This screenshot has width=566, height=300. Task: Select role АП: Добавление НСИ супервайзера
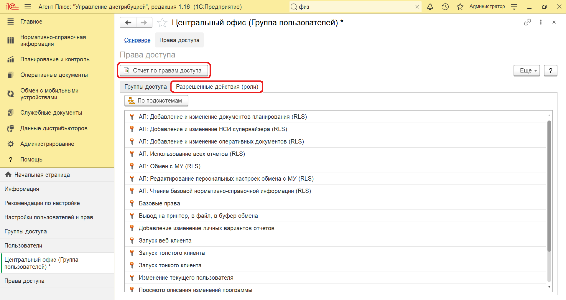pyautogui.click(x=335, y=129)
